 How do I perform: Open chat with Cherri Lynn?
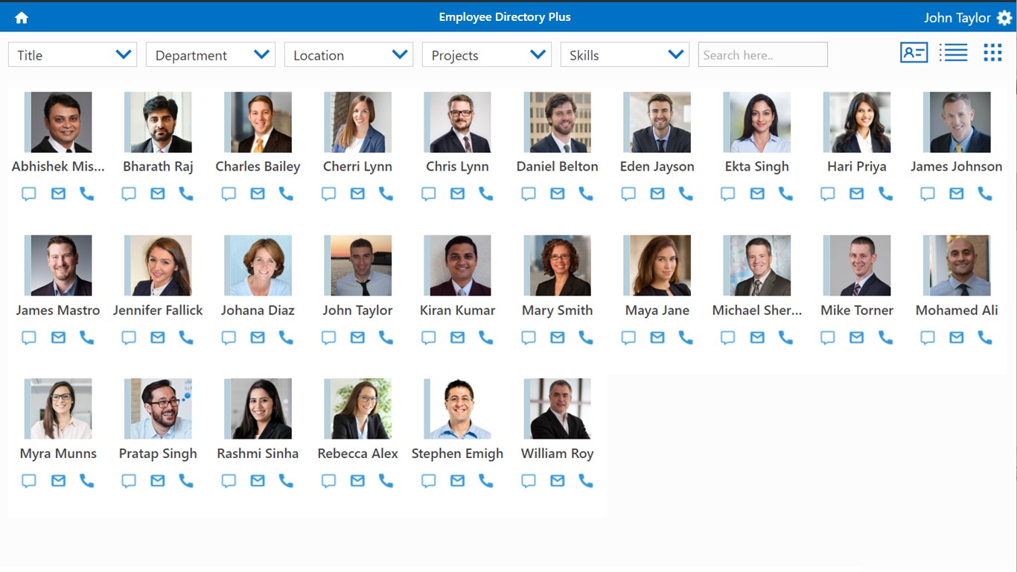[x=328, y=194]
